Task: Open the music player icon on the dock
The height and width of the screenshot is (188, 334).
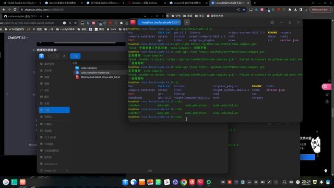Action: tap(158, 182)
